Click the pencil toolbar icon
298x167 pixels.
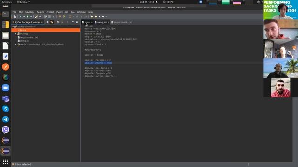pyautogui.click(x=36, y=17)
